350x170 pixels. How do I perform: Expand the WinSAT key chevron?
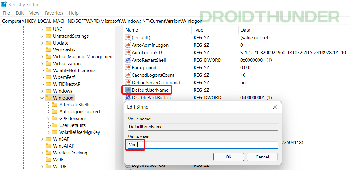tap(42, 139)
